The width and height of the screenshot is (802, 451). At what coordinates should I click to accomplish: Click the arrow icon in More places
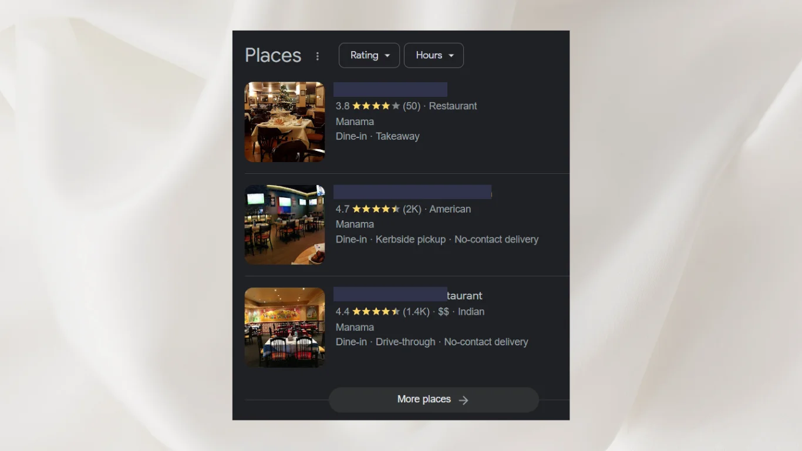click(463, 400)
